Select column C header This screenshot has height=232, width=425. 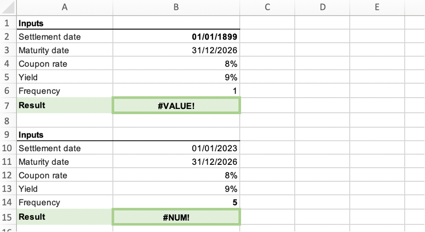pos(267,7)
